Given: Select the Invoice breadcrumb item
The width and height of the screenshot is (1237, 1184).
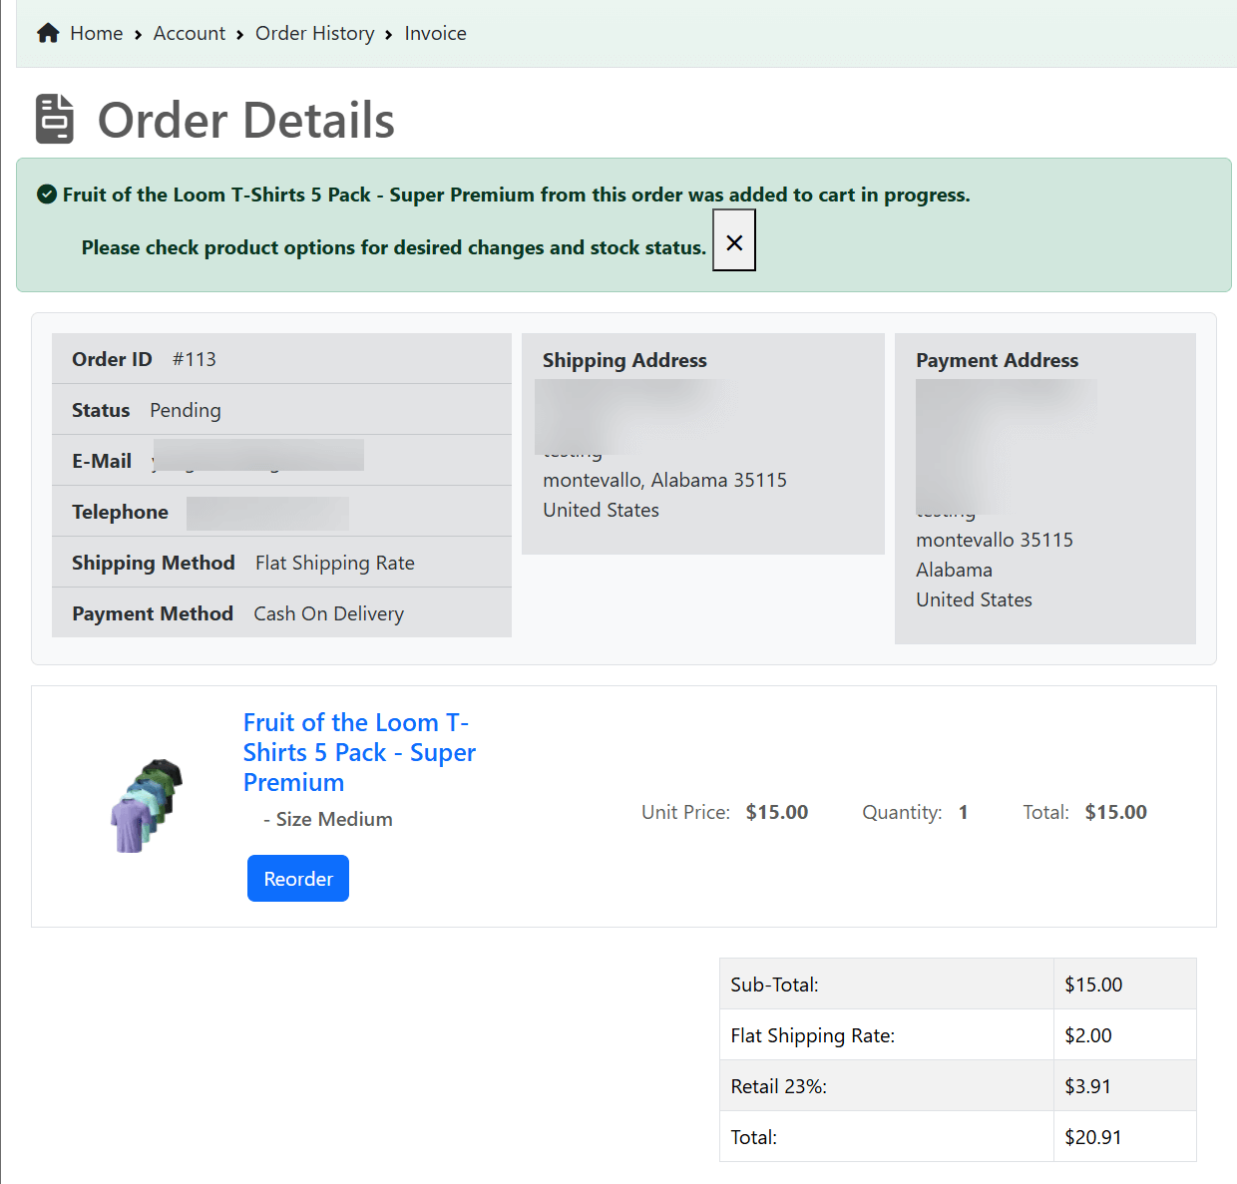Looking at the screenshot, I should (x=435, y=34).
